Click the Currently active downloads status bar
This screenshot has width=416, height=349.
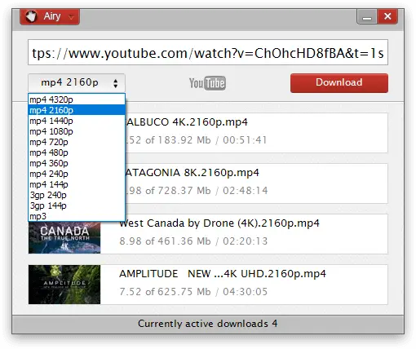(x=208, y=324)
